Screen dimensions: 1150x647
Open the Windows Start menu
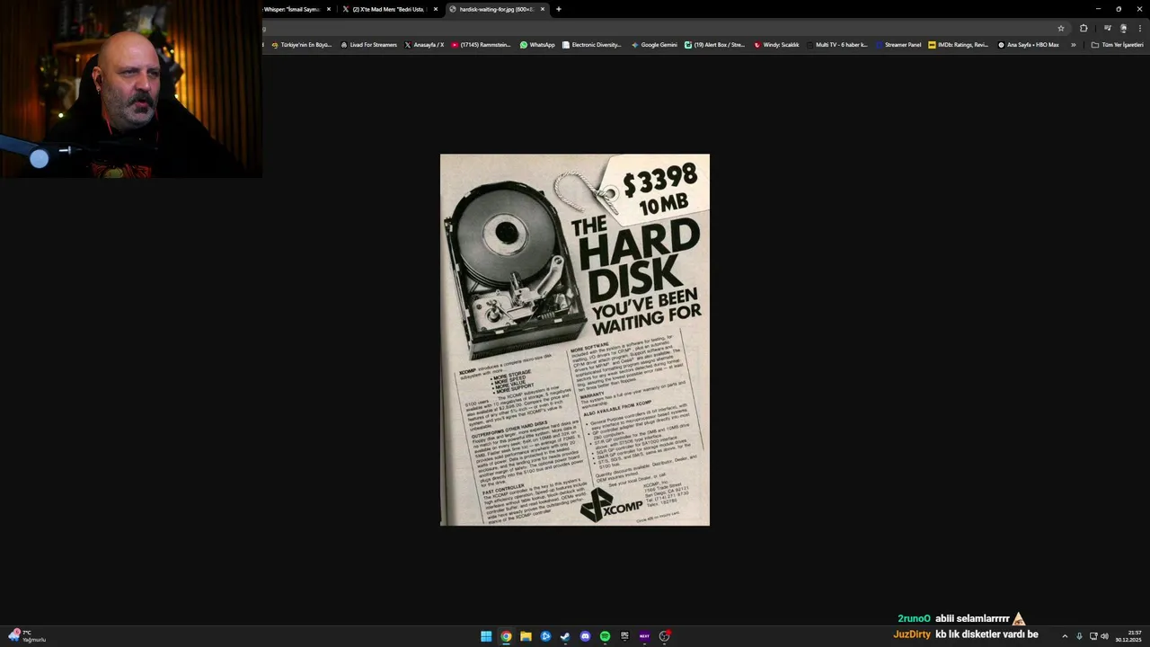click(x=486, y=636)
